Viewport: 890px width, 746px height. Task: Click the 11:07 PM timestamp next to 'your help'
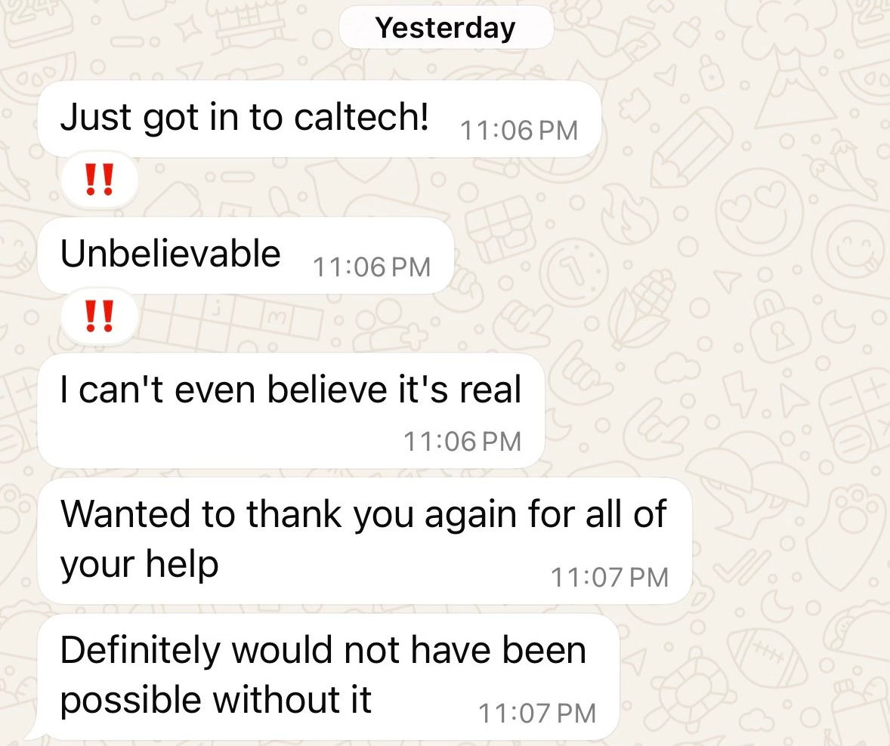[610, 578]
